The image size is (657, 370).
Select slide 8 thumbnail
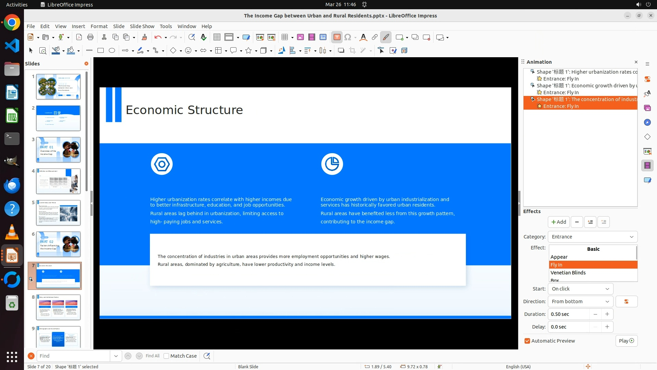tap(58, 307)
